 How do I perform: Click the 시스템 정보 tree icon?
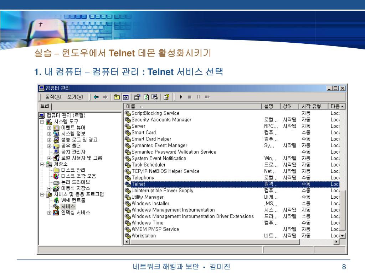56,134
